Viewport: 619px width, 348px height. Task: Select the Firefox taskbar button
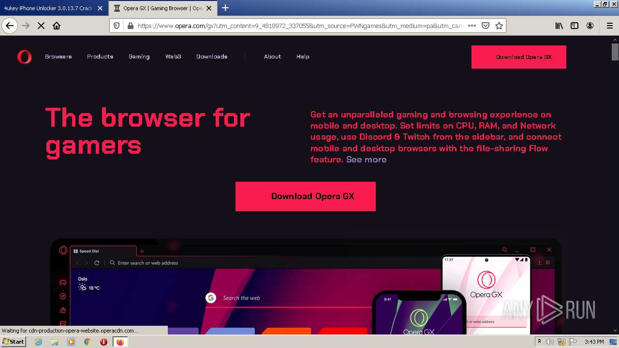click(120, 342)
